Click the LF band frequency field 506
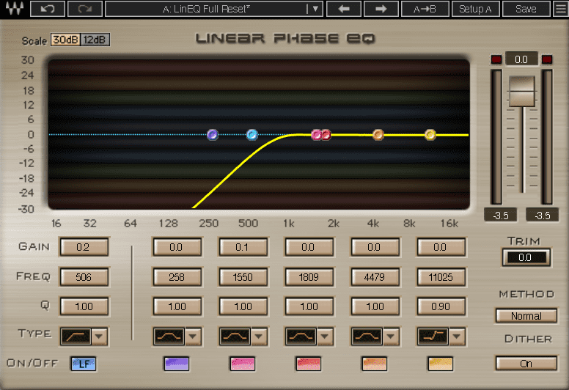The image size is (569, 390). pos(84,277)
